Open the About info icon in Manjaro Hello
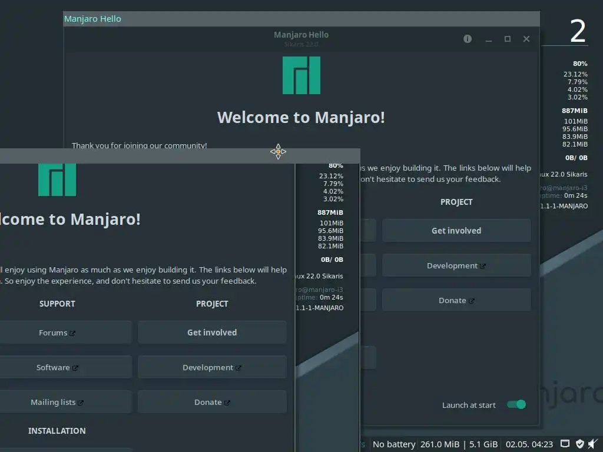This screenshot has width=603, height=452. [467, 39]
